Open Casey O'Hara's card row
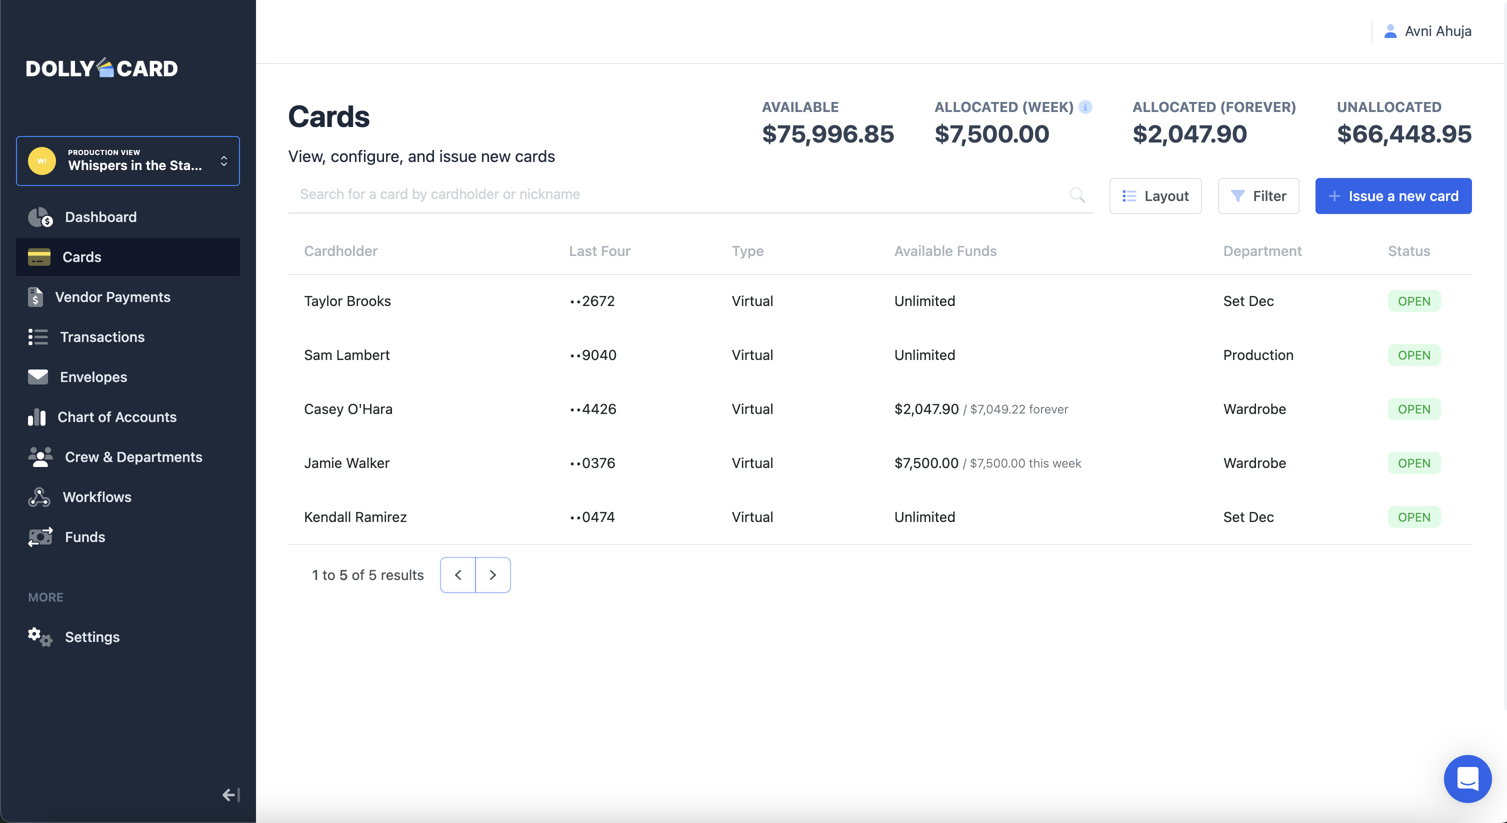1507x823 pixels. [348, 409]
